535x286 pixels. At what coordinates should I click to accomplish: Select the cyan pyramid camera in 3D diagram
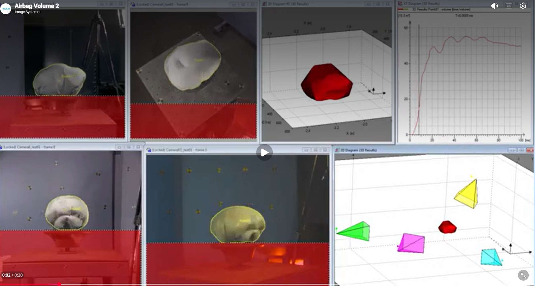[x=491, y=257]
